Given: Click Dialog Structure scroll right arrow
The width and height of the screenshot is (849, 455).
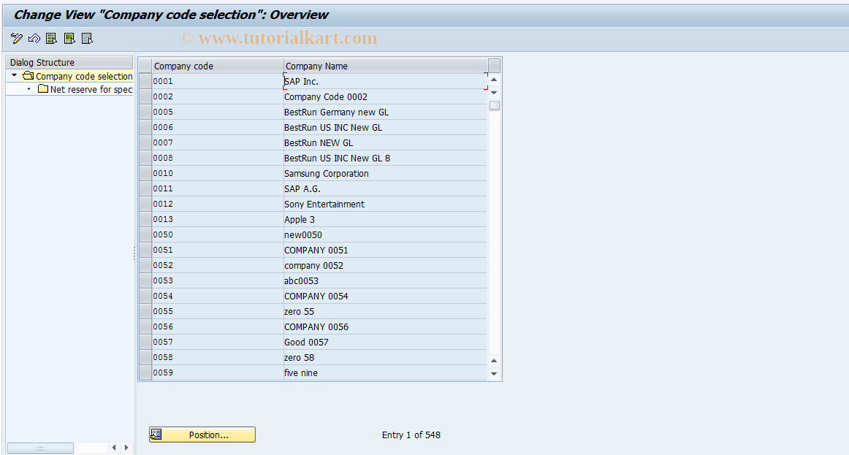Looking at the screenshot, I should point(126,448).
